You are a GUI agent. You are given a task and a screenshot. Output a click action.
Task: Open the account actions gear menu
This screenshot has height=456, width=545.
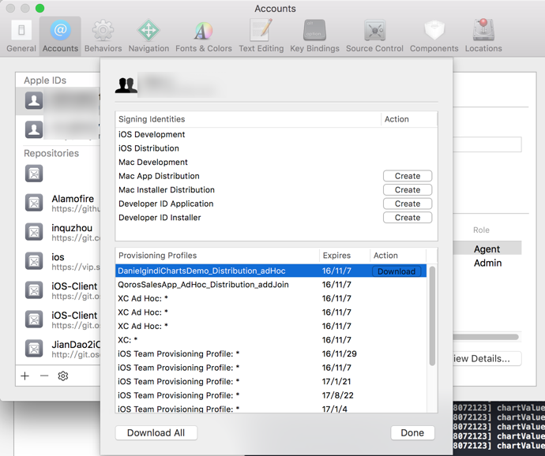click(63, 376)
